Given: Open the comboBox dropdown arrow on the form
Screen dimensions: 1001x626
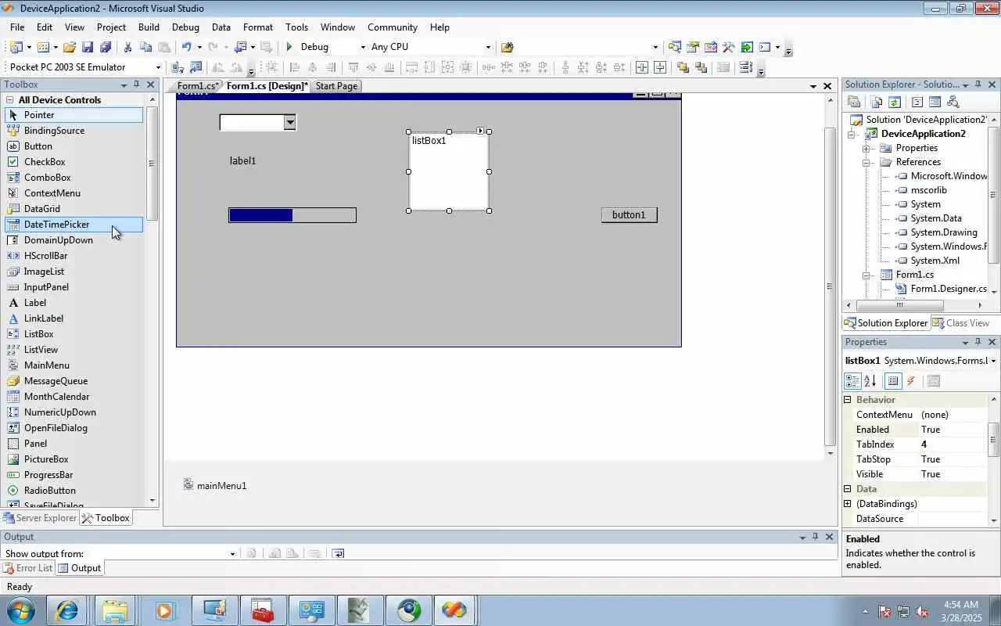Looking at the screenshot, I should [289, 122].
